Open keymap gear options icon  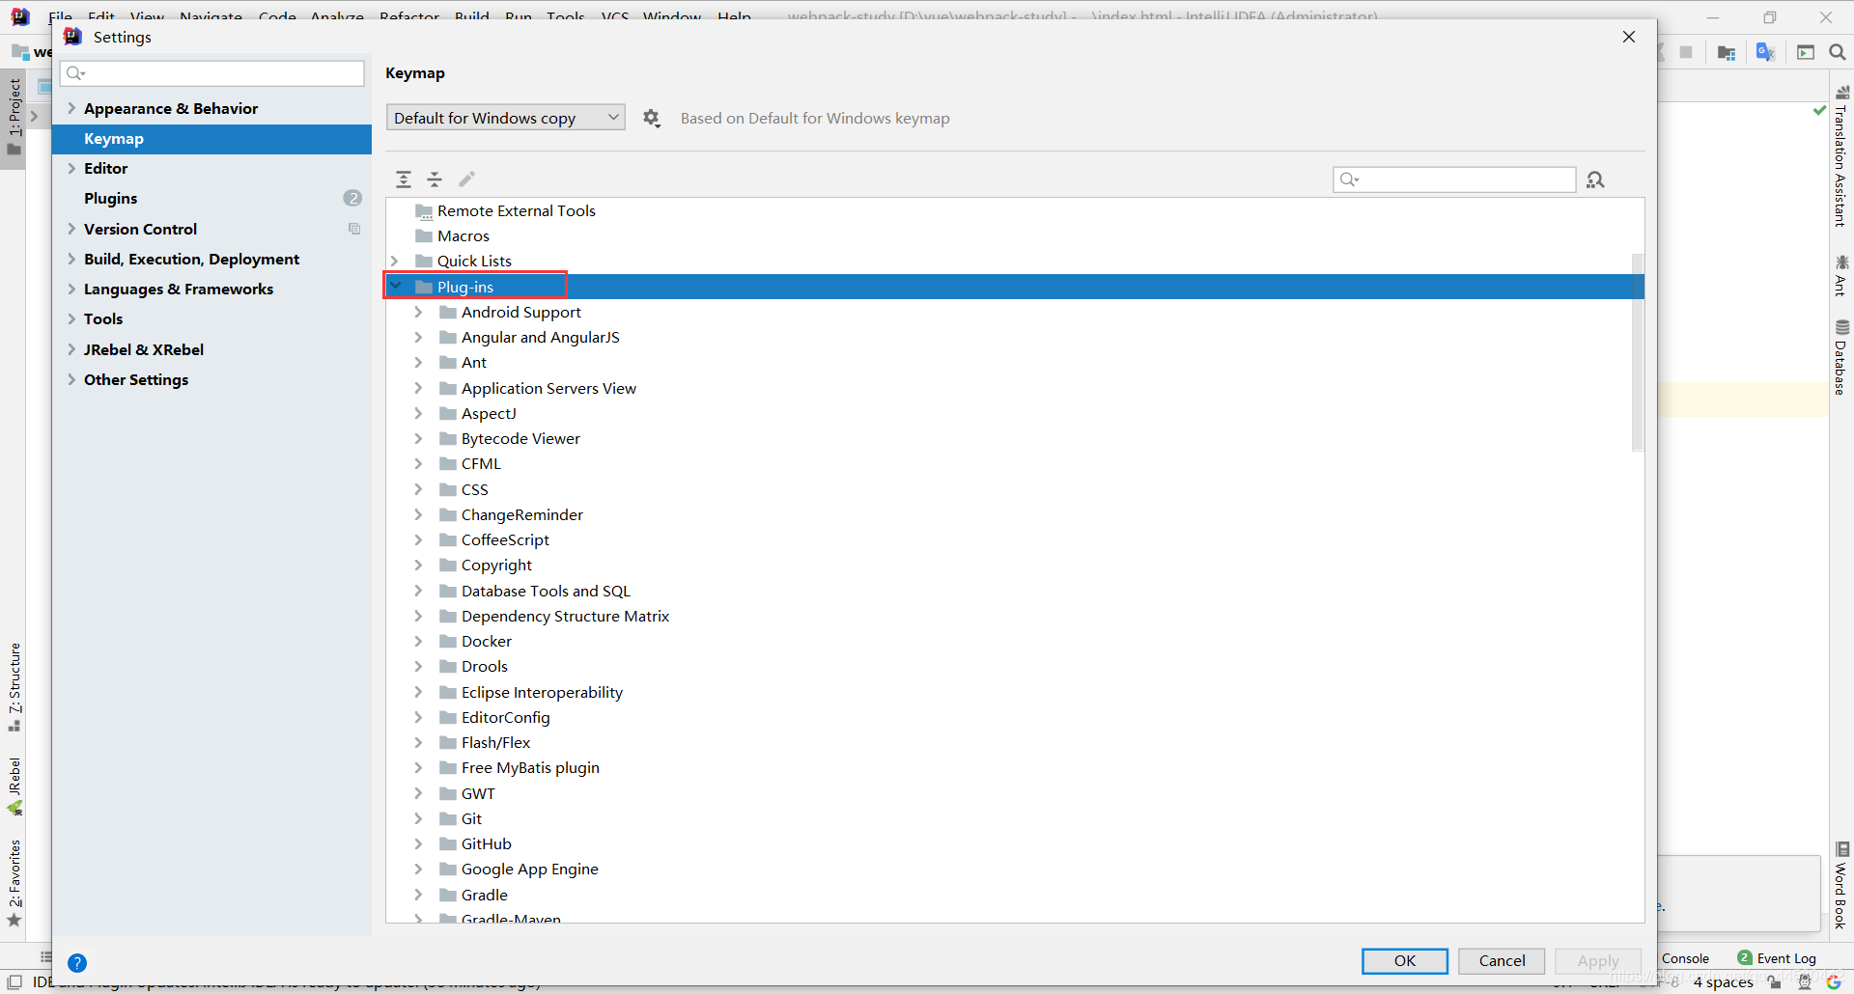click(x=652, y=118)
